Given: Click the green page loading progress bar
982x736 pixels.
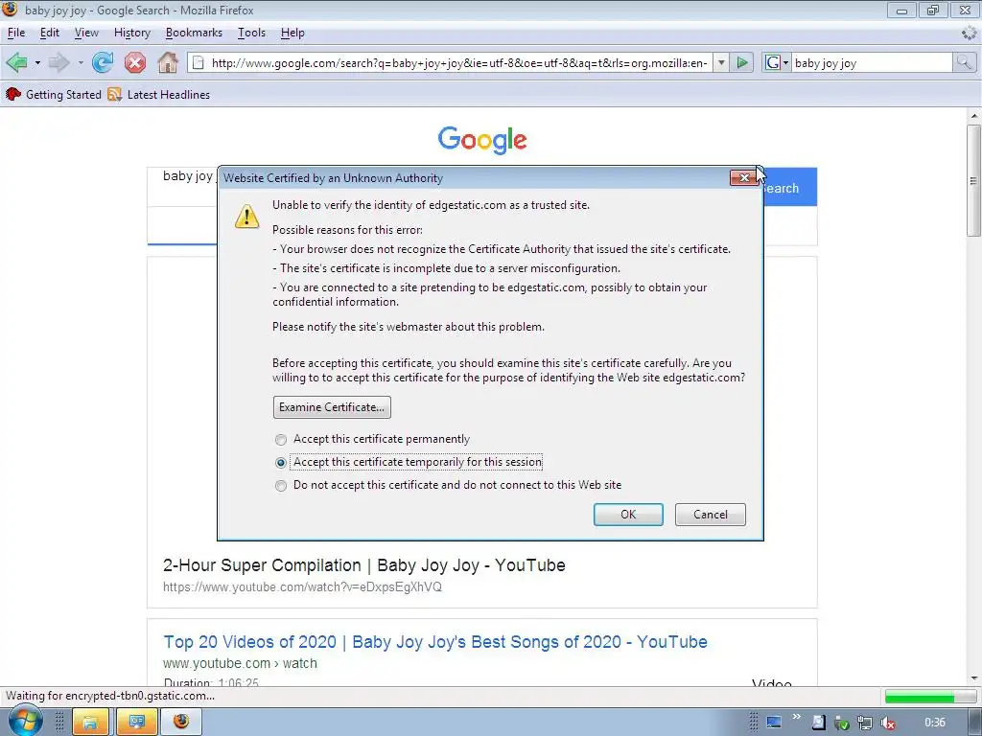Looking at the screenshot, I should [929, 697].
